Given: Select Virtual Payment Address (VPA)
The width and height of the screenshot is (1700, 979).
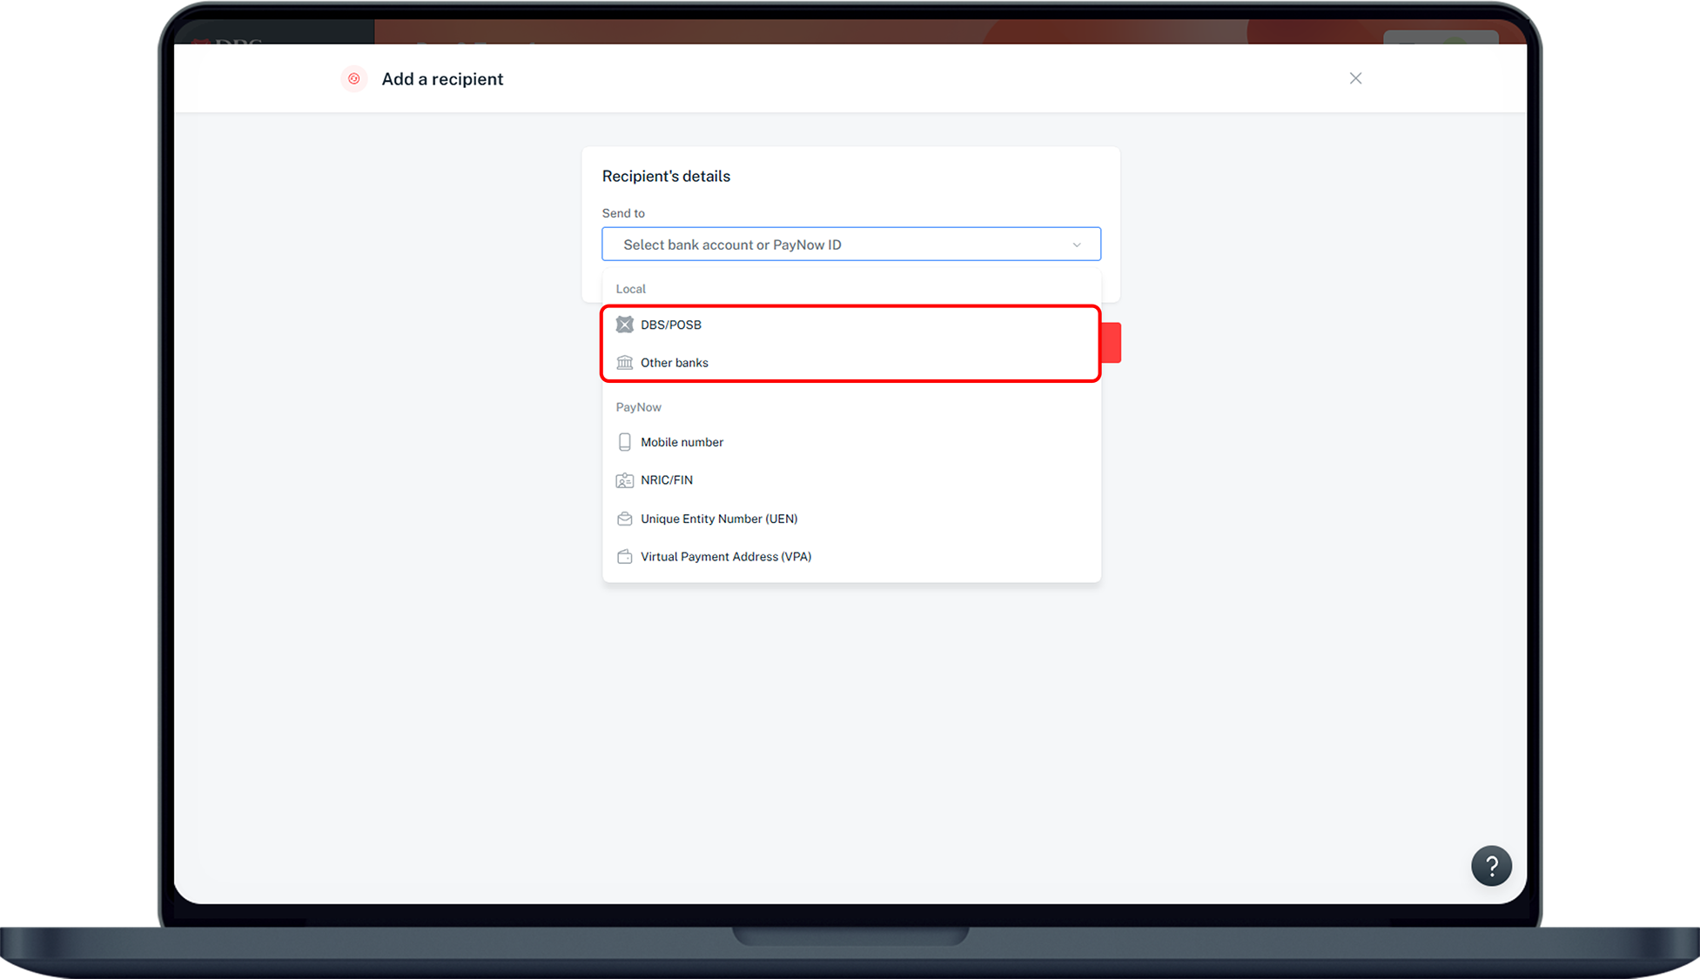Looking at the screenshot, I should click(x=726, y=557).
